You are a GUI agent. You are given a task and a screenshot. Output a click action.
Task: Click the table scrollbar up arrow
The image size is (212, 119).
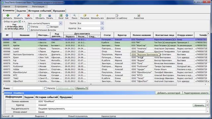208,33
